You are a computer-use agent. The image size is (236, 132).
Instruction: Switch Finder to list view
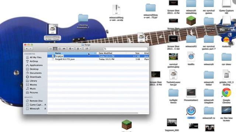[x=55, y=49]
